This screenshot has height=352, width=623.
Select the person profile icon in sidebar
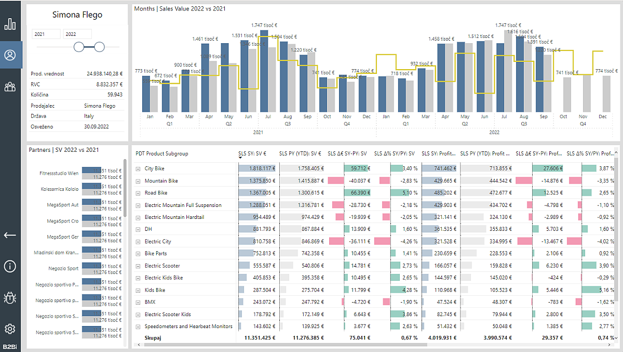10,55
